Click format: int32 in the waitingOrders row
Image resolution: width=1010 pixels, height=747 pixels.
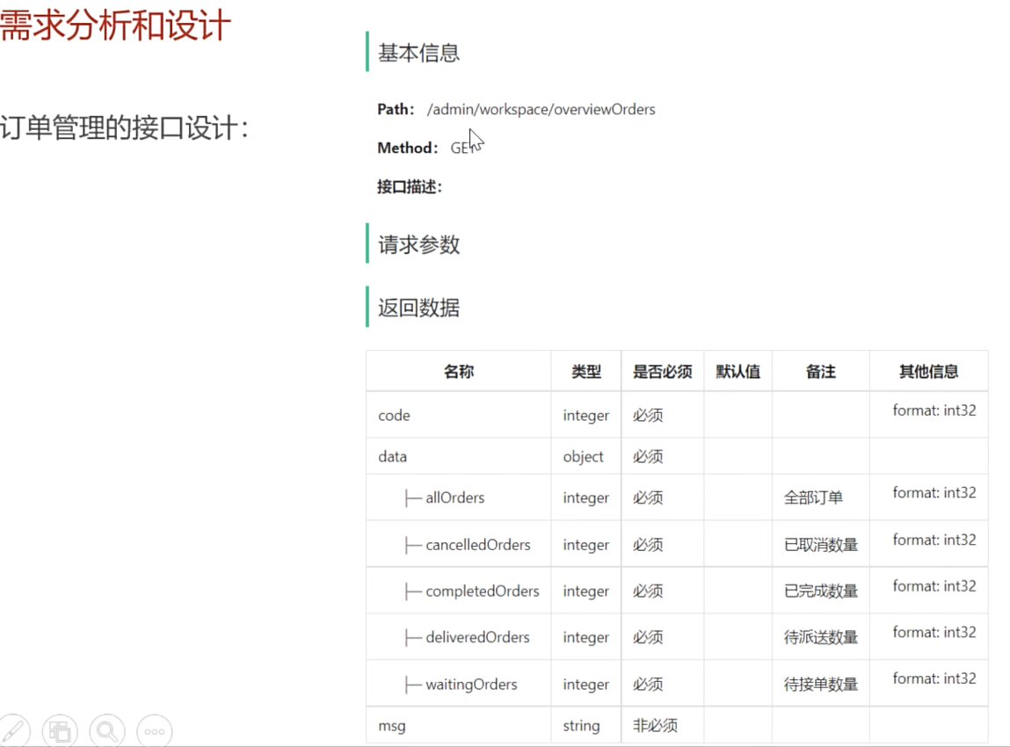(934, 678)
